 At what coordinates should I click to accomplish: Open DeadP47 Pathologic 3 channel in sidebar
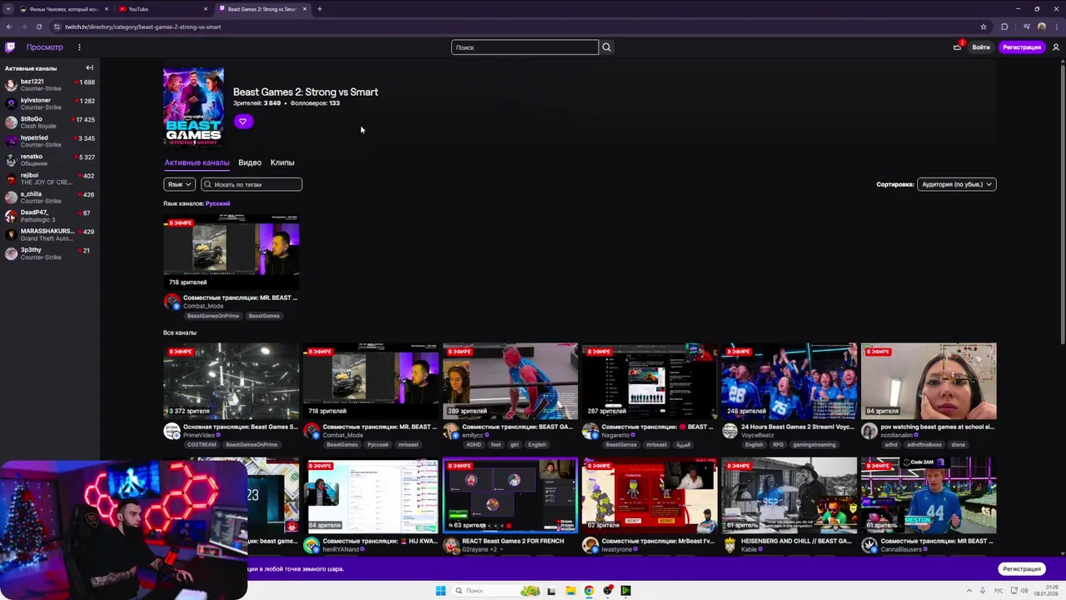(x=50, y=216)
